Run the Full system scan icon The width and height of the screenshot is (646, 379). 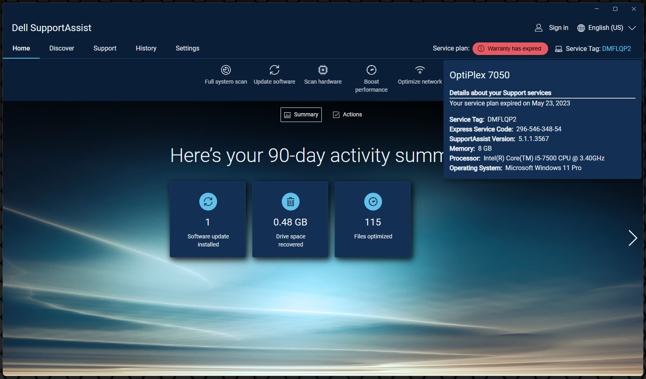(x=226, y=70)
